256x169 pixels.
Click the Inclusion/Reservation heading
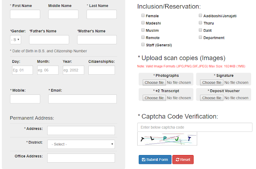pyautogui.click(x=169, y=6)
